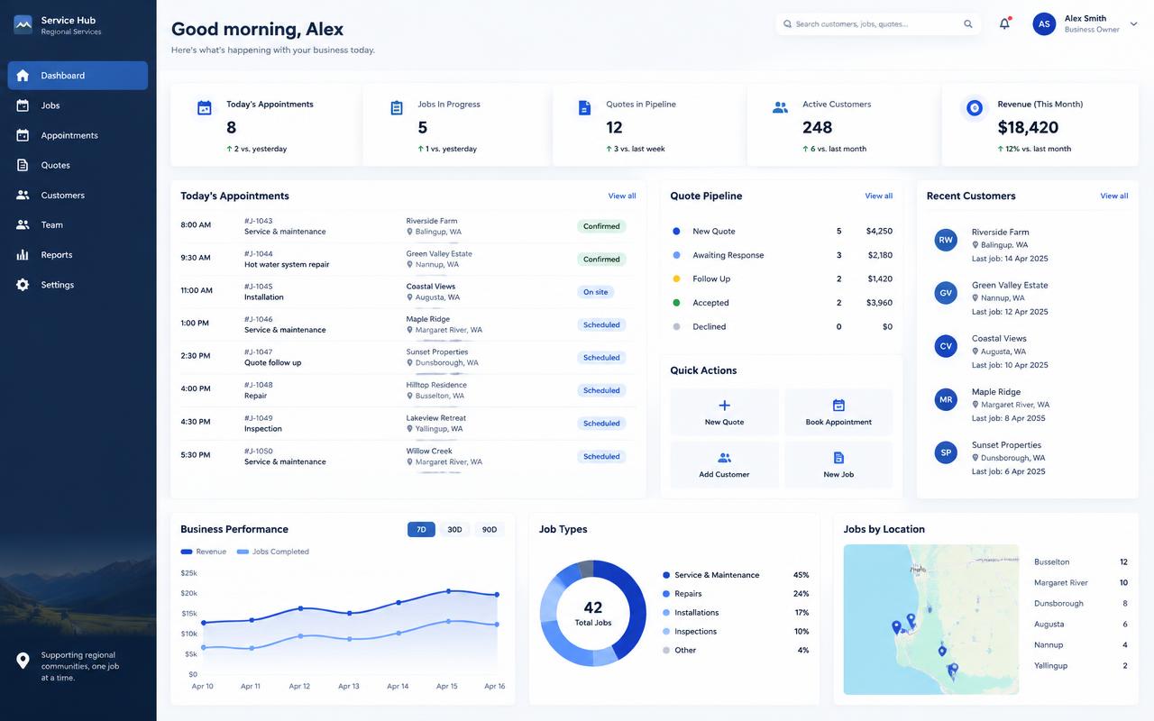Click the On site status badge for #J-1045

pos(596,292)
